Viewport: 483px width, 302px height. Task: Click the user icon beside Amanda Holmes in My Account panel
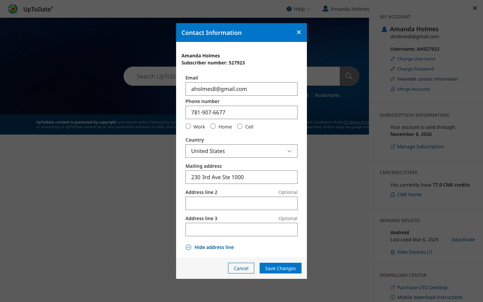pos(384,30)
